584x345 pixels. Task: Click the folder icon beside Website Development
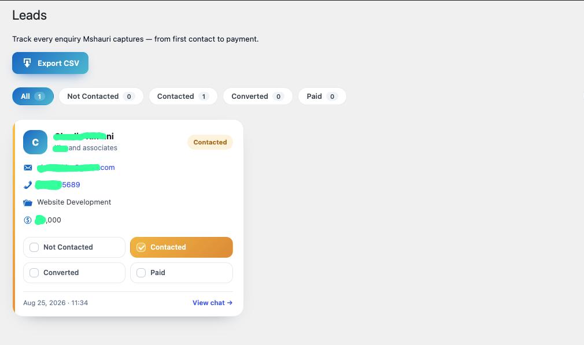pyautogui.click(x=28, y=202)
